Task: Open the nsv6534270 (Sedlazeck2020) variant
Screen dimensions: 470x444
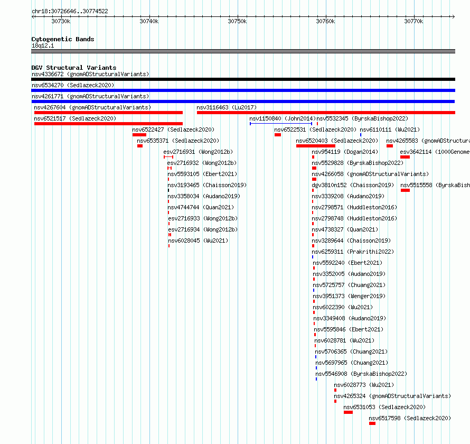Action: (73, 85)
